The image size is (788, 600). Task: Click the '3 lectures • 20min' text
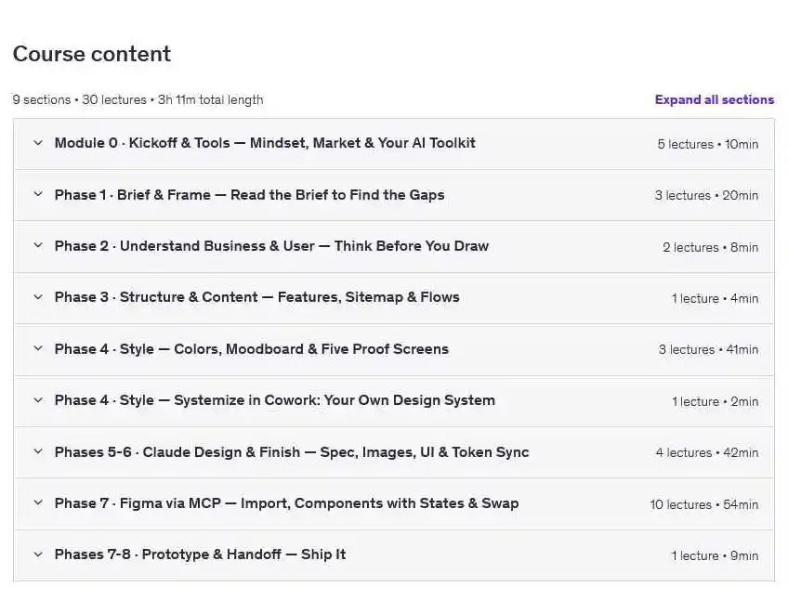pyautogui.click(x=706, y=195)
